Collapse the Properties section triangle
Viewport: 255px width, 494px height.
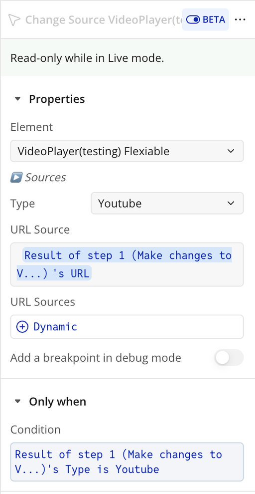point(17,99)
